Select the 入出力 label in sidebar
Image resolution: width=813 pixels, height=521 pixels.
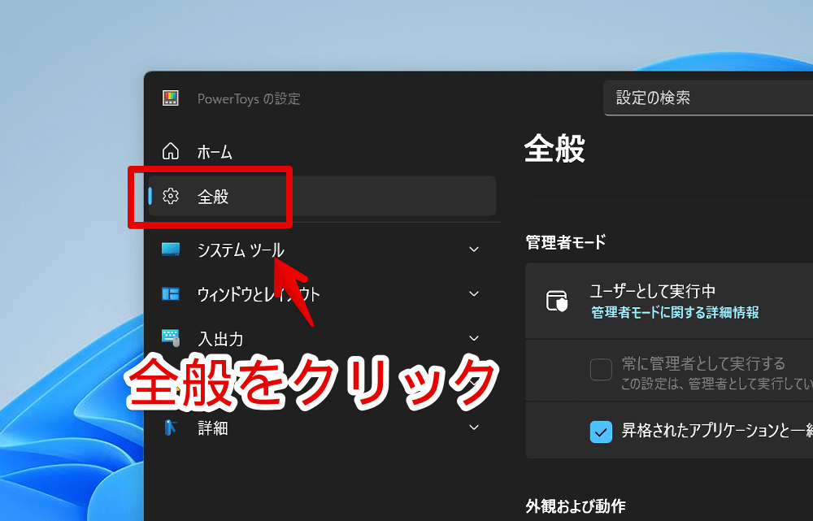tap(220, 339)
